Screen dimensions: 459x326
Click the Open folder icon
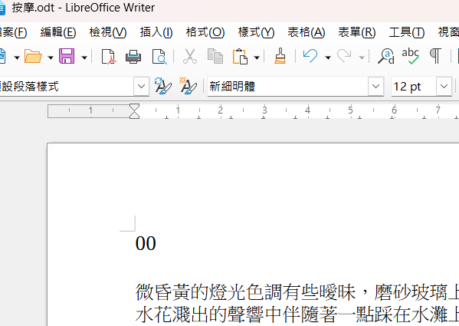point(33,56)
